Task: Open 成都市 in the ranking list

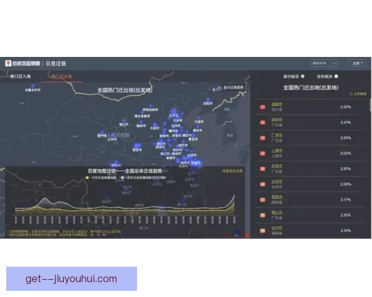Action: 277,105
